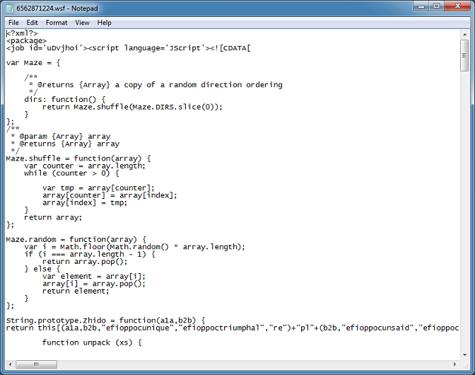Click the vertical scrollbar thumb
Image resolution: width=475 pixels, height=375 pixels.
click(464, 55)
